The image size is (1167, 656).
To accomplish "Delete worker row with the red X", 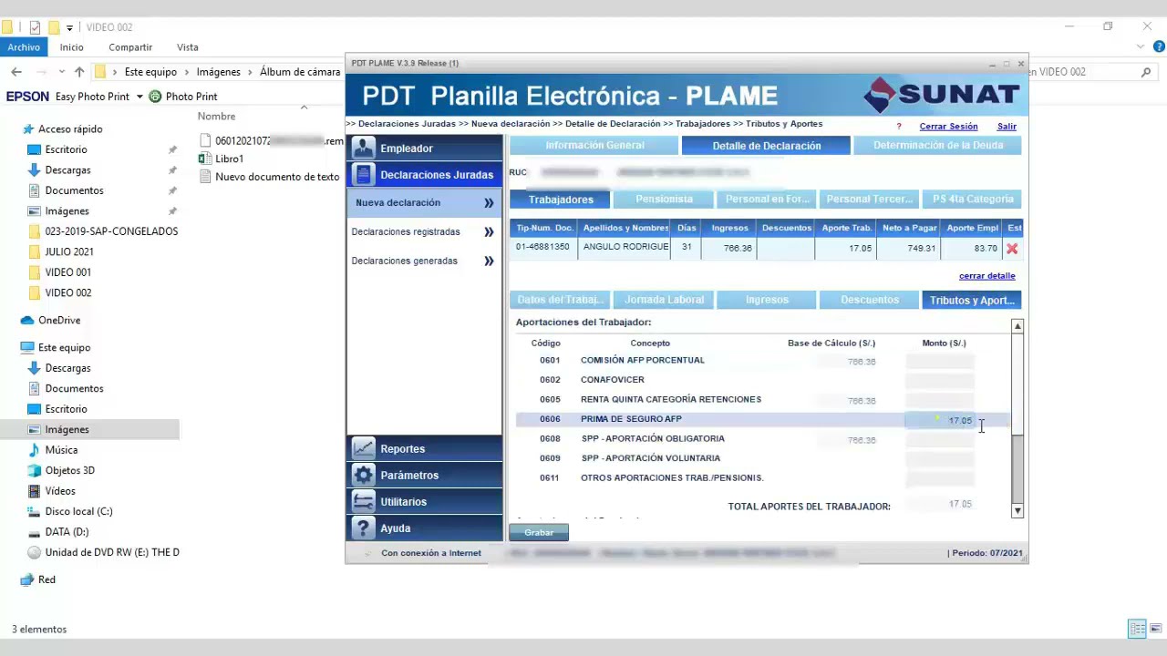I will click(x=1012, y=248).
